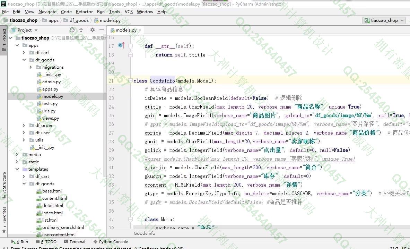This screenshot has height=249, width=410.
Task: Click the fold marker on line 37
Action: (130, 220)
